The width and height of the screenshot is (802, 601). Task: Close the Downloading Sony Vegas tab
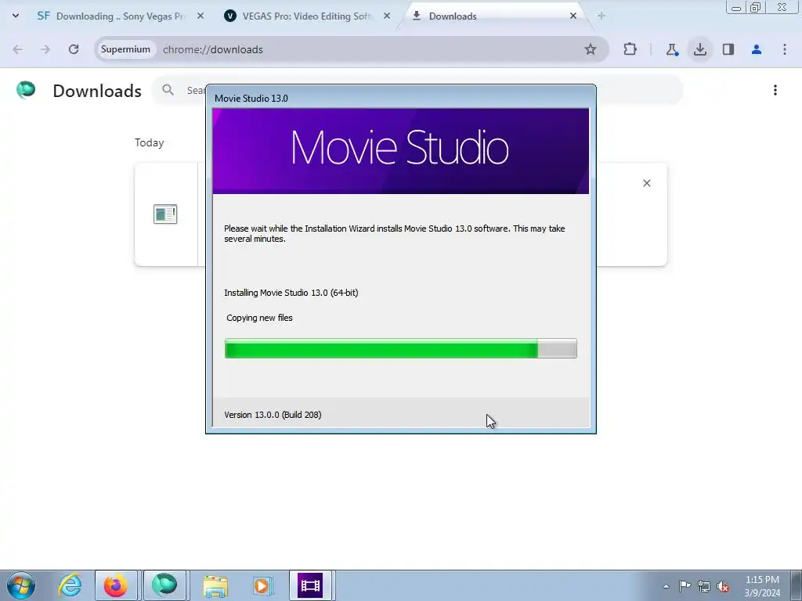[x=200, y=16]
